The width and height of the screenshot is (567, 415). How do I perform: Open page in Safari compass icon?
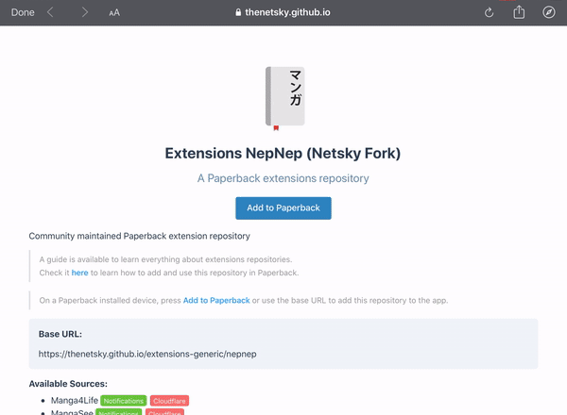[x=548, y=12]
